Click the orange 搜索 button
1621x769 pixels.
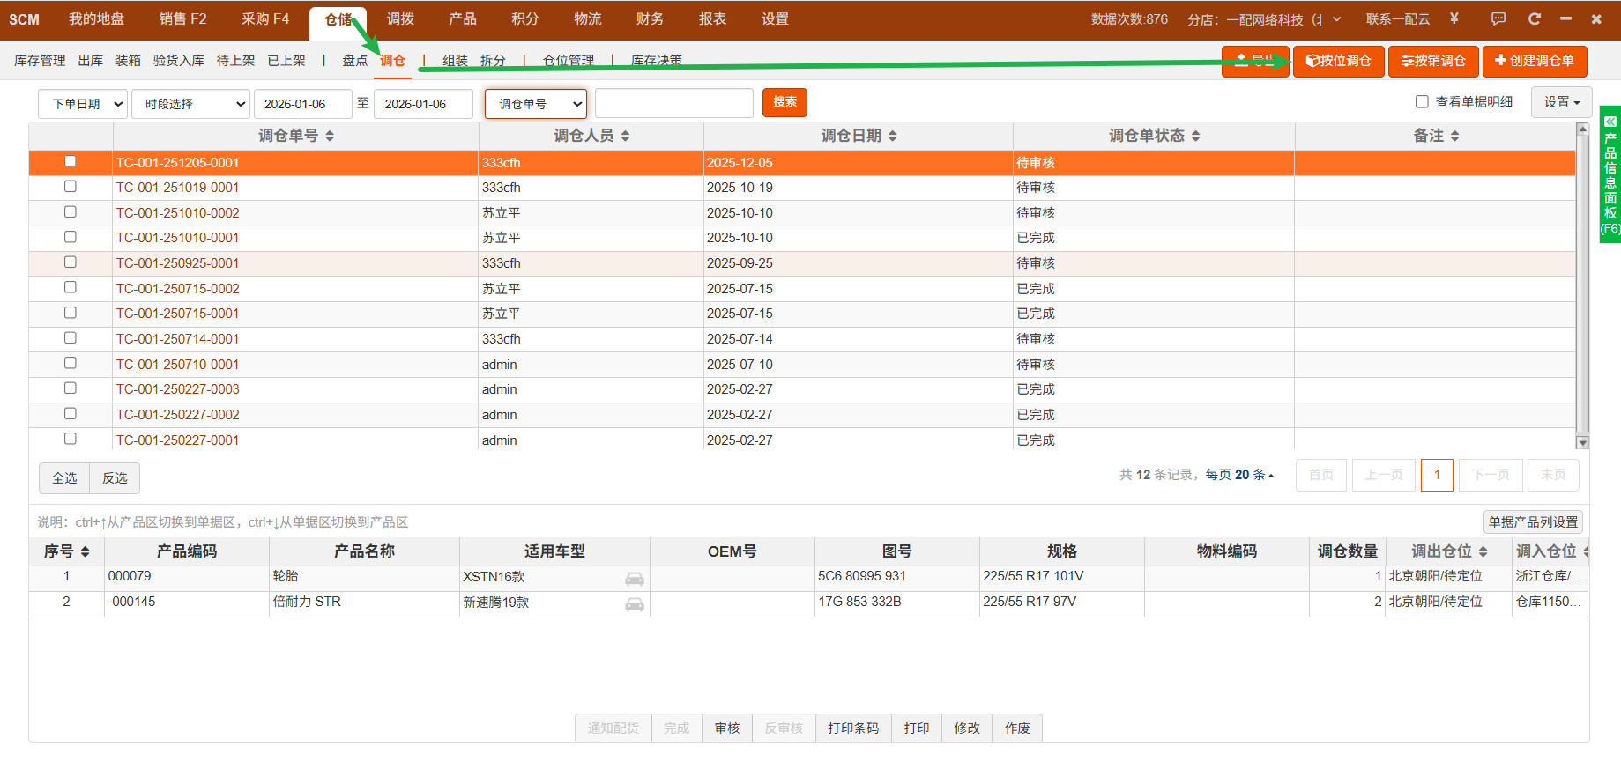(784, 102)
